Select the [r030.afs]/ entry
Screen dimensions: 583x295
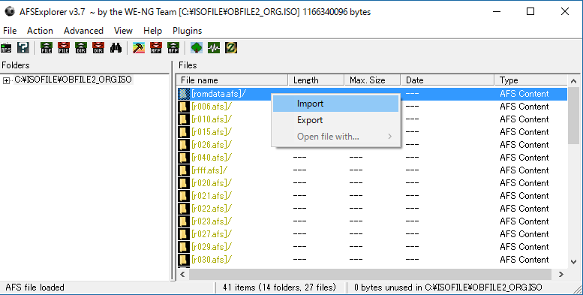pos(212,260)
